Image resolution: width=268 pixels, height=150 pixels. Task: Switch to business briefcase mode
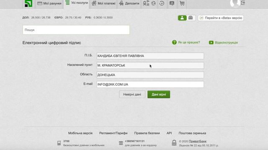pyautogui.click(x=191, y=17)
